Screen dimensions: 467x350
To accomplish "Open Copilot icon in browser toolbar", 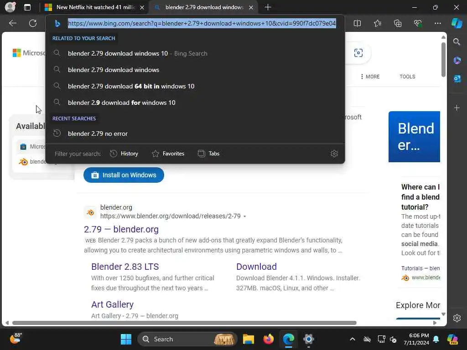I will [457, 23].
